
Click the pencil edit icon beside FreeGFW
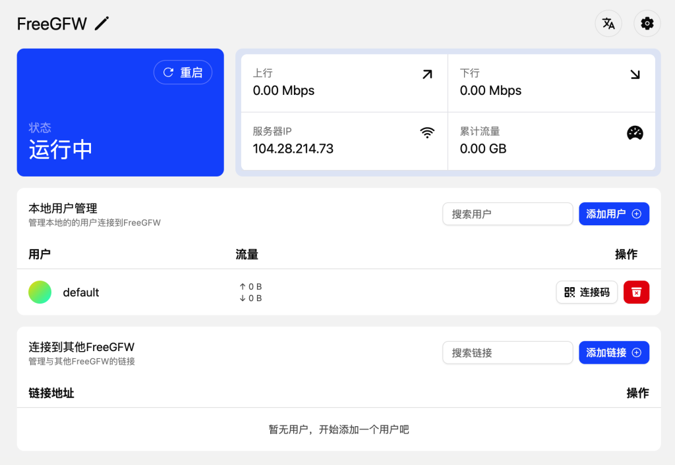pos(102,24)
